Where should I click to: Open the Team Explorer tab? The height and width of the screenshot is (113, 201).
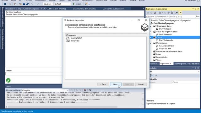[180, 64]
